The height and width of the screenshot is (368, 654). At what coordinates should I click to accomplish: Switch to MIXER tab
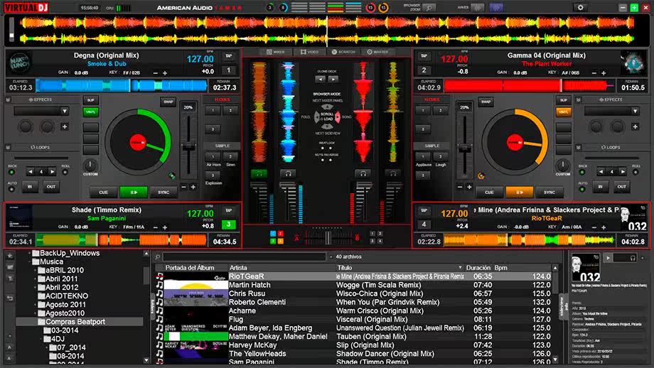pyautogui.click(x=276, y=52)
